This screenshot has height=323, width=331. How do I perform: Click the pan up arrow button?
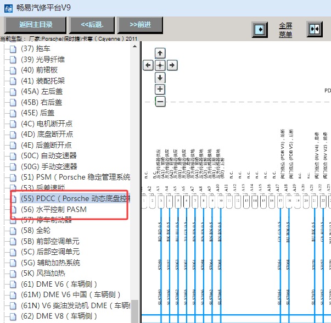[x=160, y=53]
